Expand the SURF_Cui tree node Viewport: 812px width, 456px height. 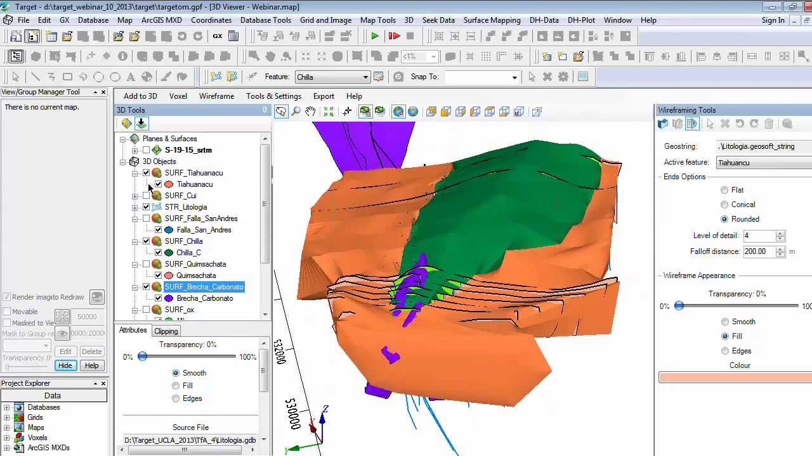(x=135, y=196)
